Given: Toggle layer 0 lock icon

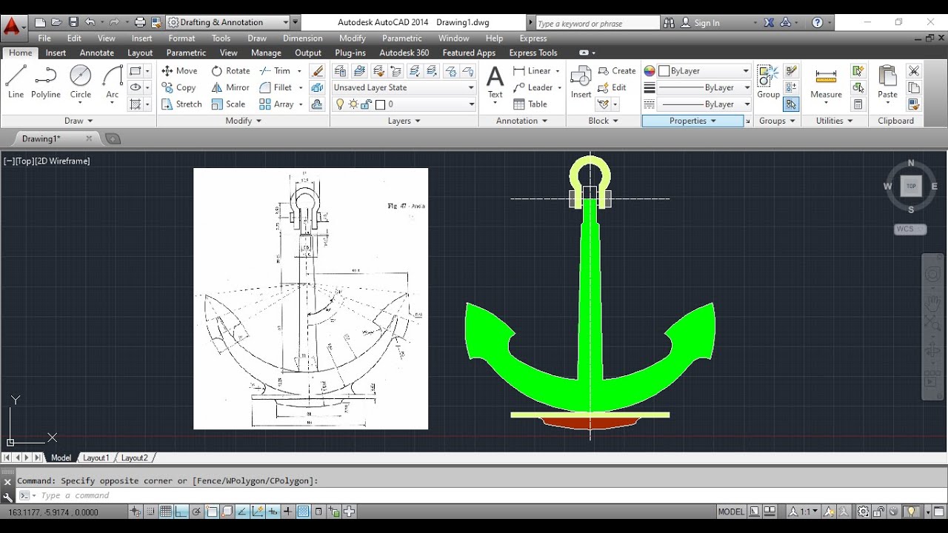Looking at the screenshot, I should click(367, 104).
